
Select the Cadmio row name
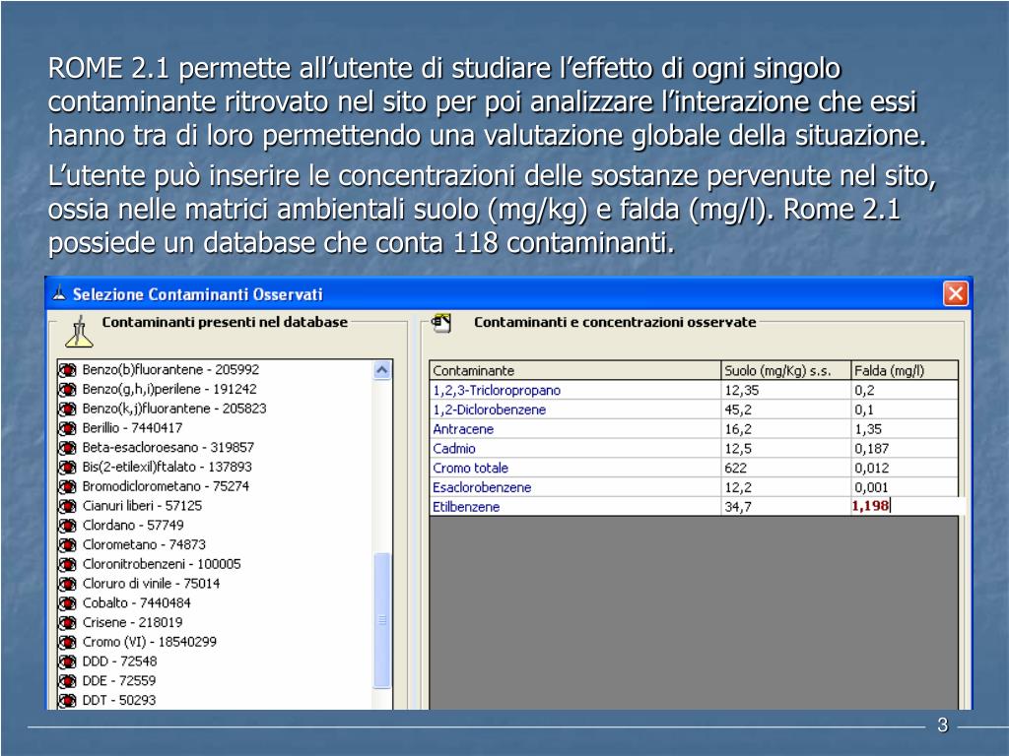coord(454,448)
